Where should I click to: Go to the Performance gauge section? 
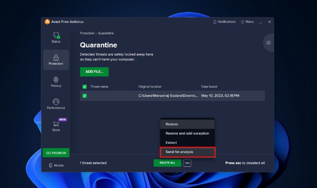coord(56,104)
